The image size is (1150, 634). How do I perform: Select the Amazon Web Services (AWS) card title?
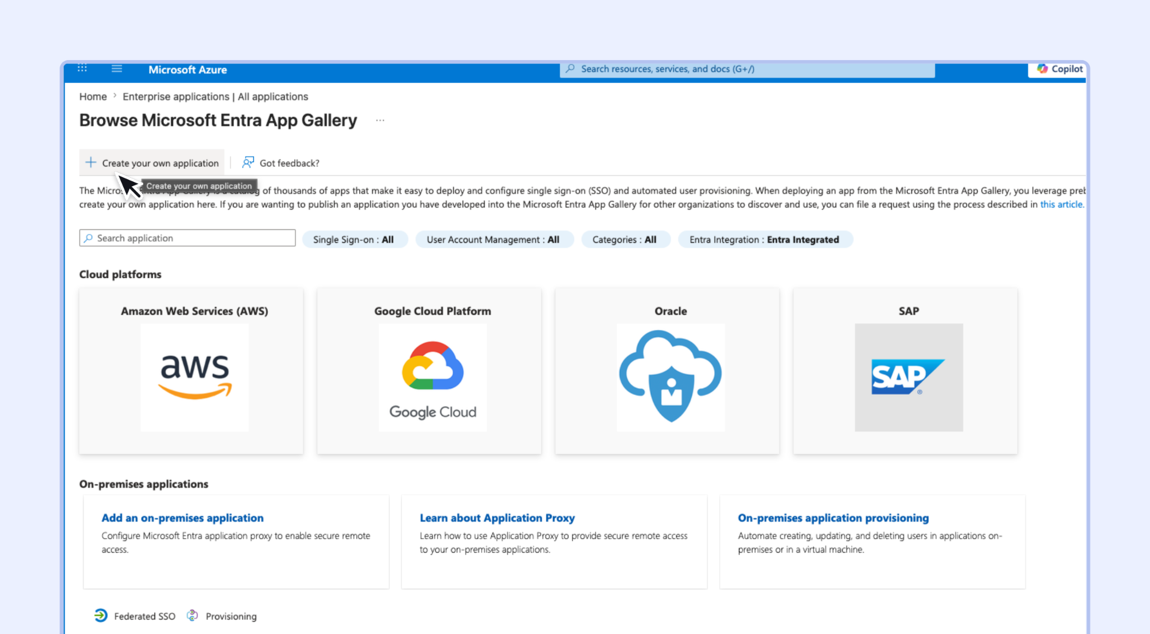[x=194, y=311]
